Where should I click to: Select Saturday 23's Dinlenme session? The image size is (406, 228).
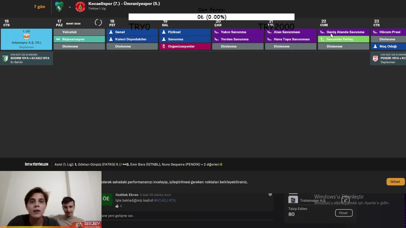click(x=389, y=39)
